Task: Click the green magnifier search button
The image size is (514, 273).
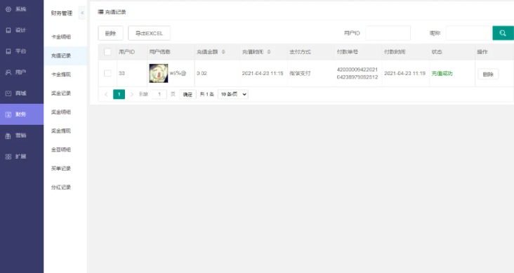Action: [503, 33]
